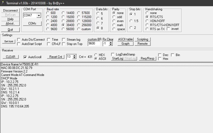The image size is (213, 133).
Task: Click the Reset Cnt button
Action: (x=56, y=57)
